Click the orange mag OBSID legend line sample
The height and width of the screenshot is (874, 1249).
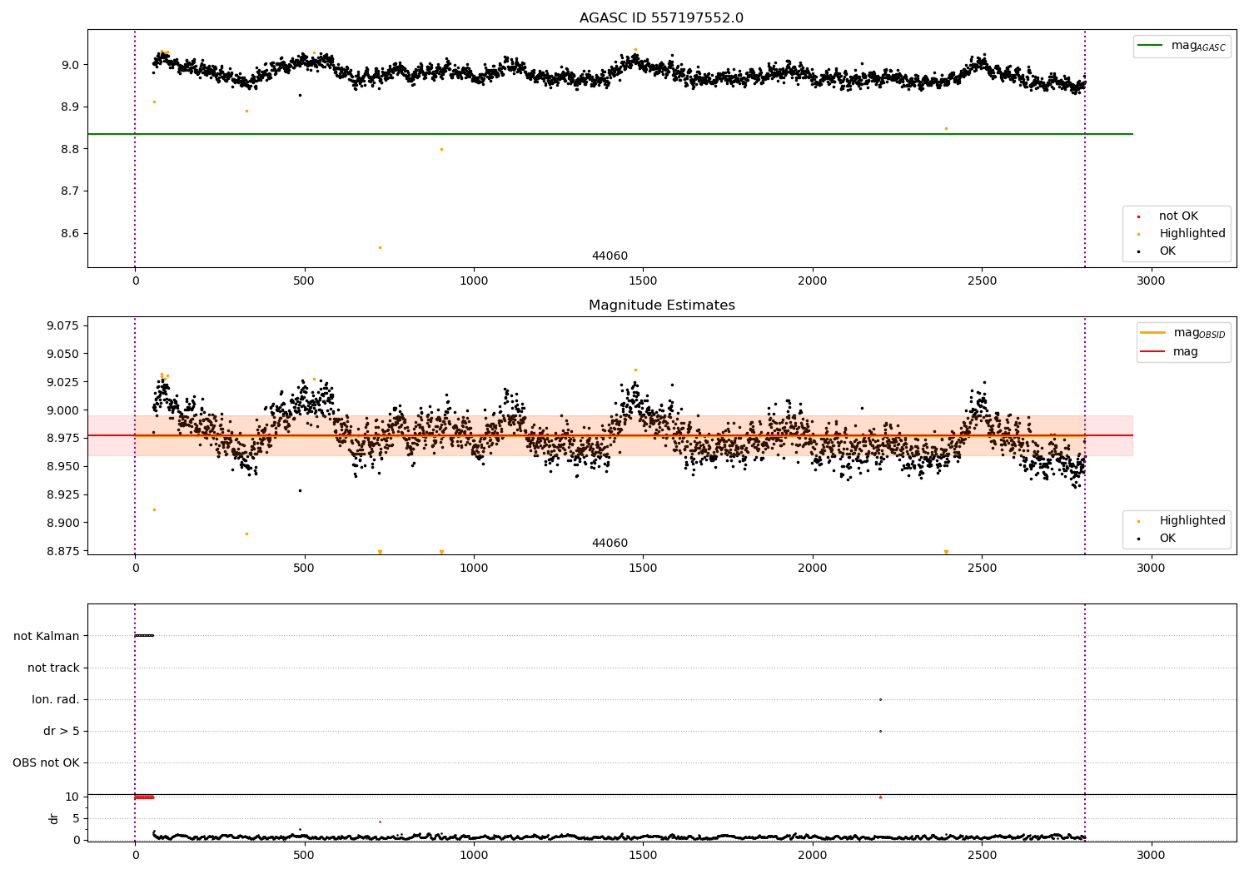click(x=1153, y=333)
